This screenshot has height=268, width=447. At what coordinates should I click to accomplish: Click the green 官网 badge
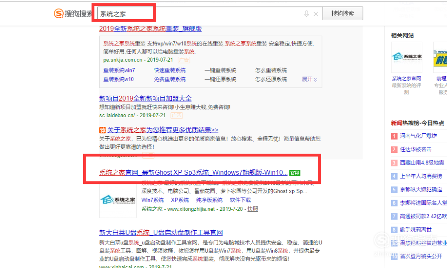tap(295, 173)
